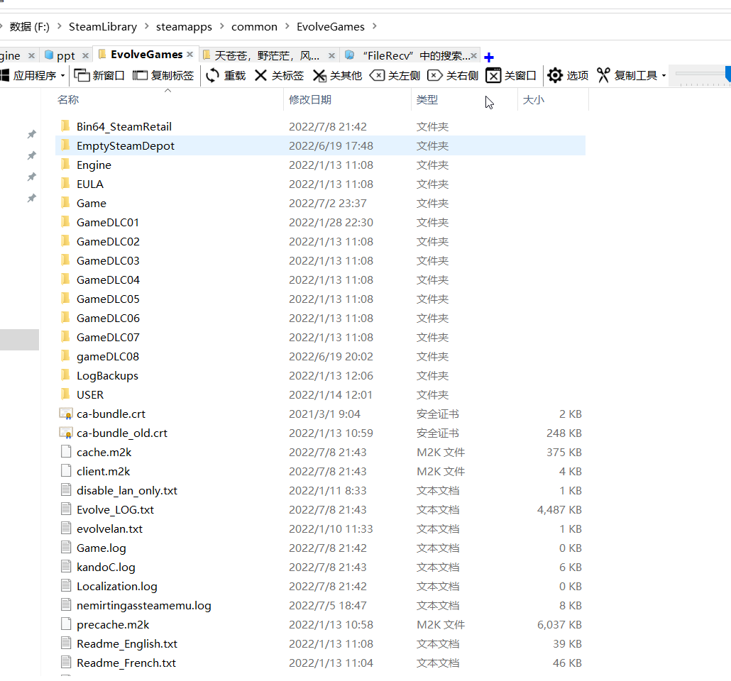Click 复制工具 scissors button
The height and width of the screenshot is (681, 731).
[627, 75]
